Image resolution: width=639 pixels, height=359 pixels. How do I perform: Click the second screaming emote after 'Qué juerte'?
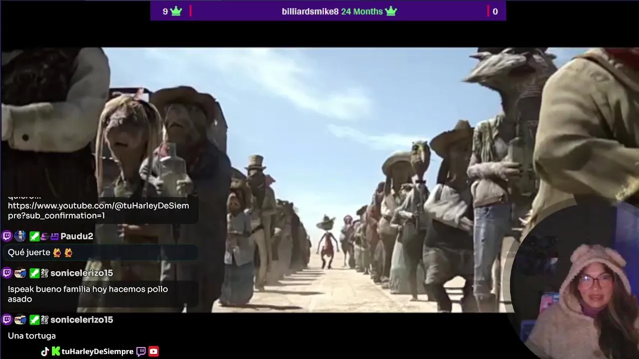click(x=68, y=253)
